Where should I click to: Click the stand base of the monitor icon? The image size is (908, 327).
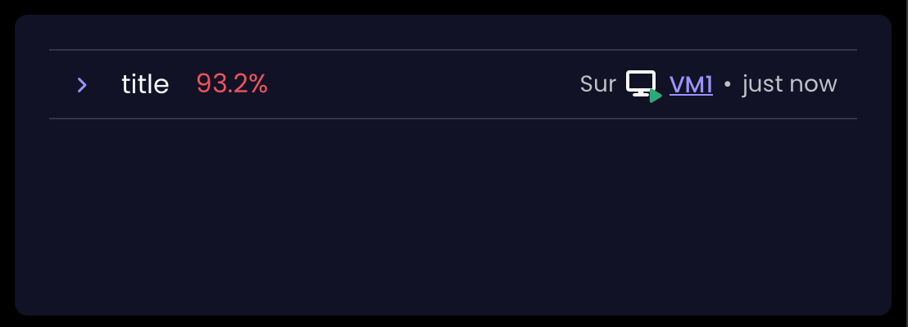(641, 94)
